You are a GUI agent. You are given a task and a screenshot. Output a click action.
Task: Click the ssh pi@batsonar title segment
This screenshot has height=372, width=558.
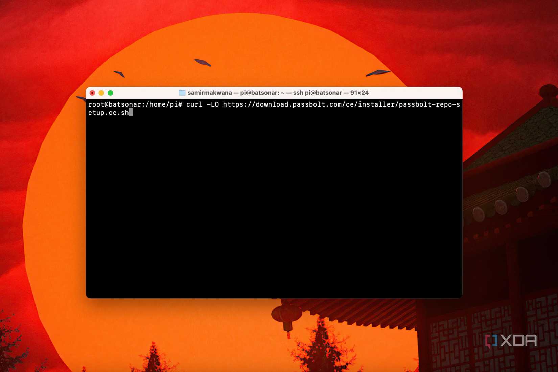[x=317, y=92]
